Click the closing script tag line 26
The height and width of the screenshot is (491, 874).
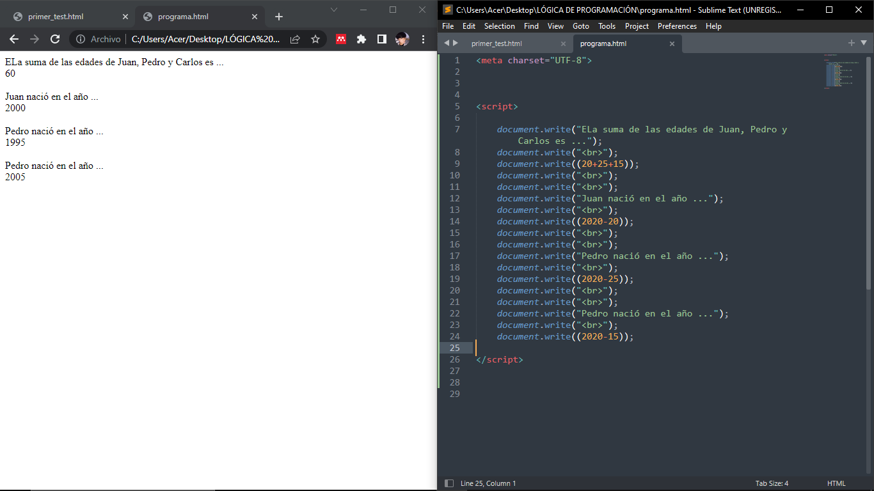tap(500, 359)
